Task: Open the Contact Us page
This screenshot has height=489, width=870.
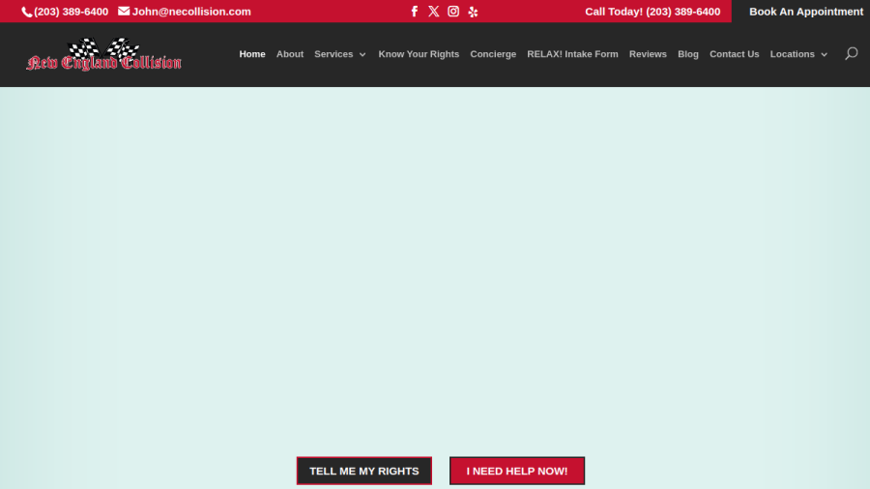Action: pyautogui.click(x=734, y=54)
